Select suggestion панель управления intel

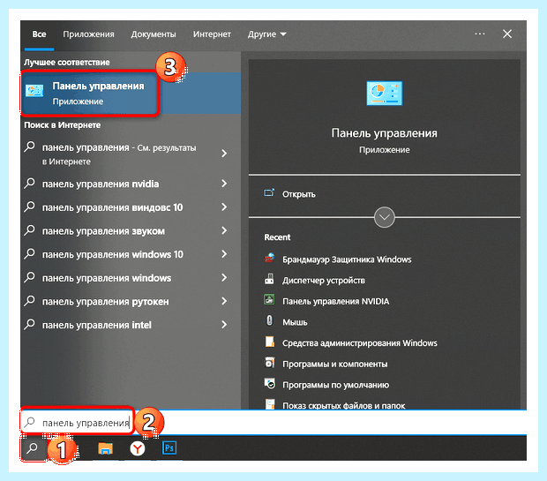[x=97, y=325]
